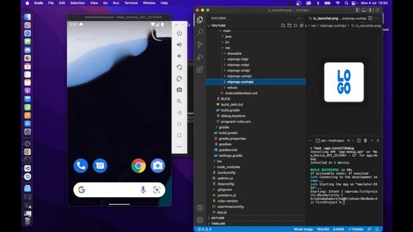Open the Explorer view in VS Code activity bar
Screen dimensions: 413x232
click(200, 20)
